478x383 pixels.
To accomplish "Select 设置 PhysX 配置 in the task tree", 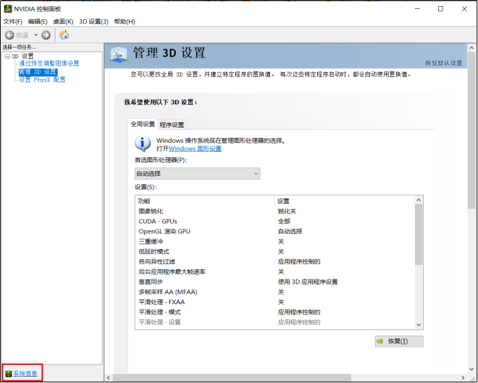I will 43,80.
